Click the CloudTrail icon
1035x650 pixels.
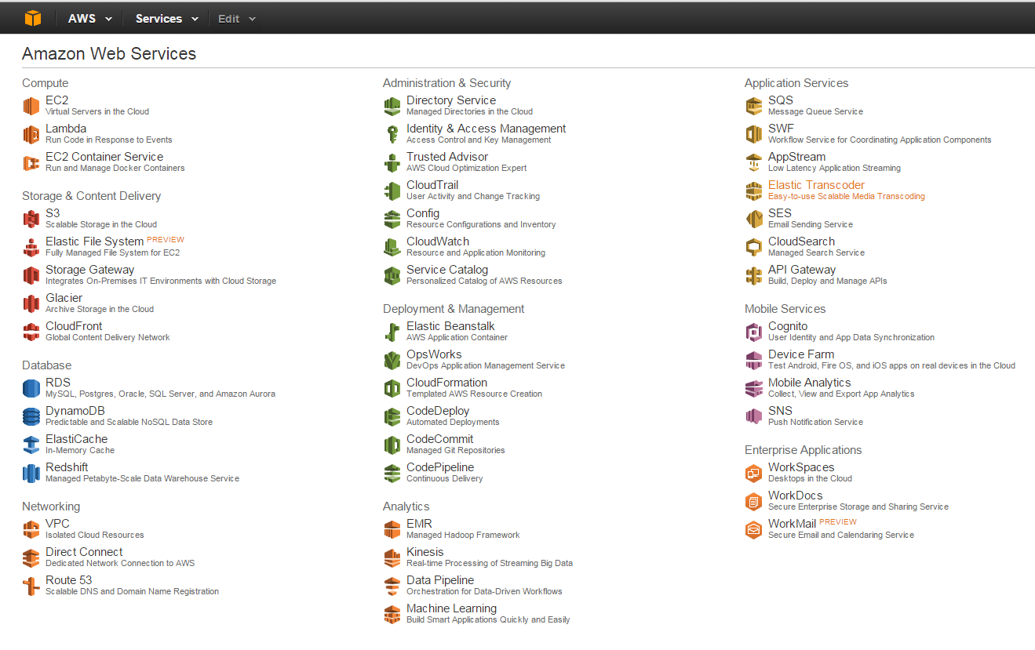point(392,191)
